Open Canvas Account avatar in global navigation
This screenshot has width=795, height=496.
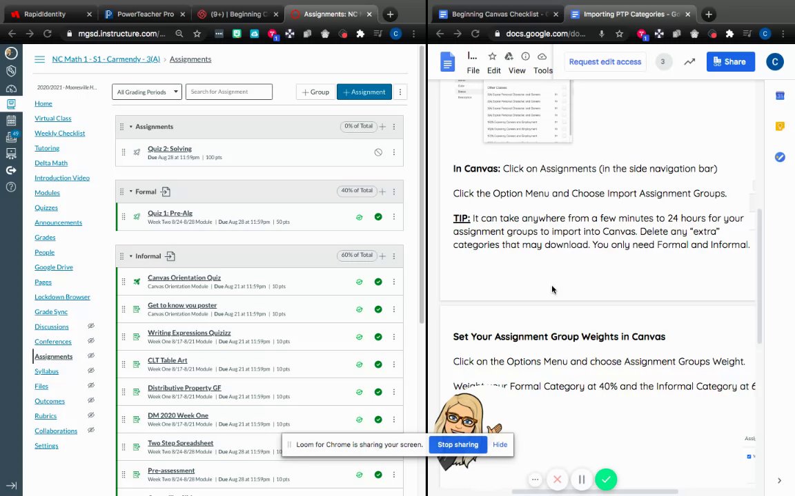click(x=11, y=53)
